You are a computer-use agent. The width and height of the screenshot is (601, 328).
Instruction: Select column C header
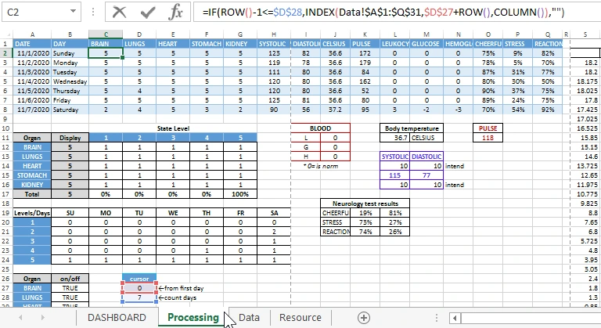pyautogui.click(x=106, y=34)
